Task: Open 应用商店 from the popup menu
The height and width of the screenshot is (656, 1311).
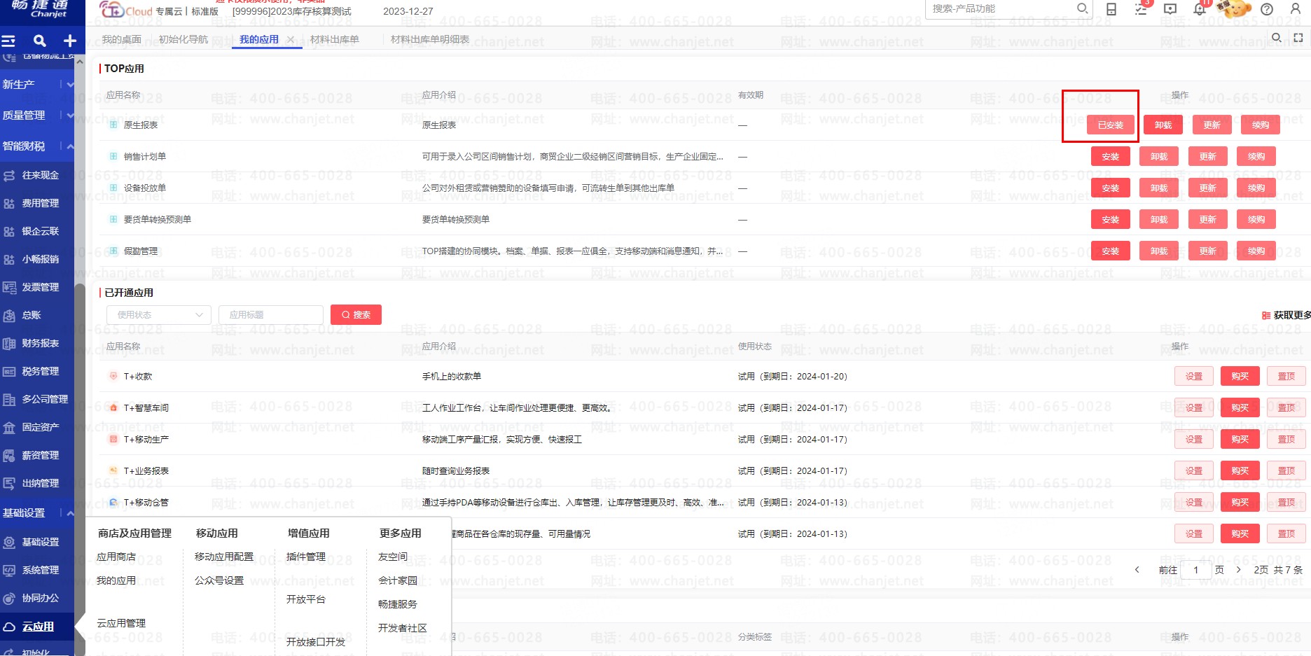Action: coord(116,557)
